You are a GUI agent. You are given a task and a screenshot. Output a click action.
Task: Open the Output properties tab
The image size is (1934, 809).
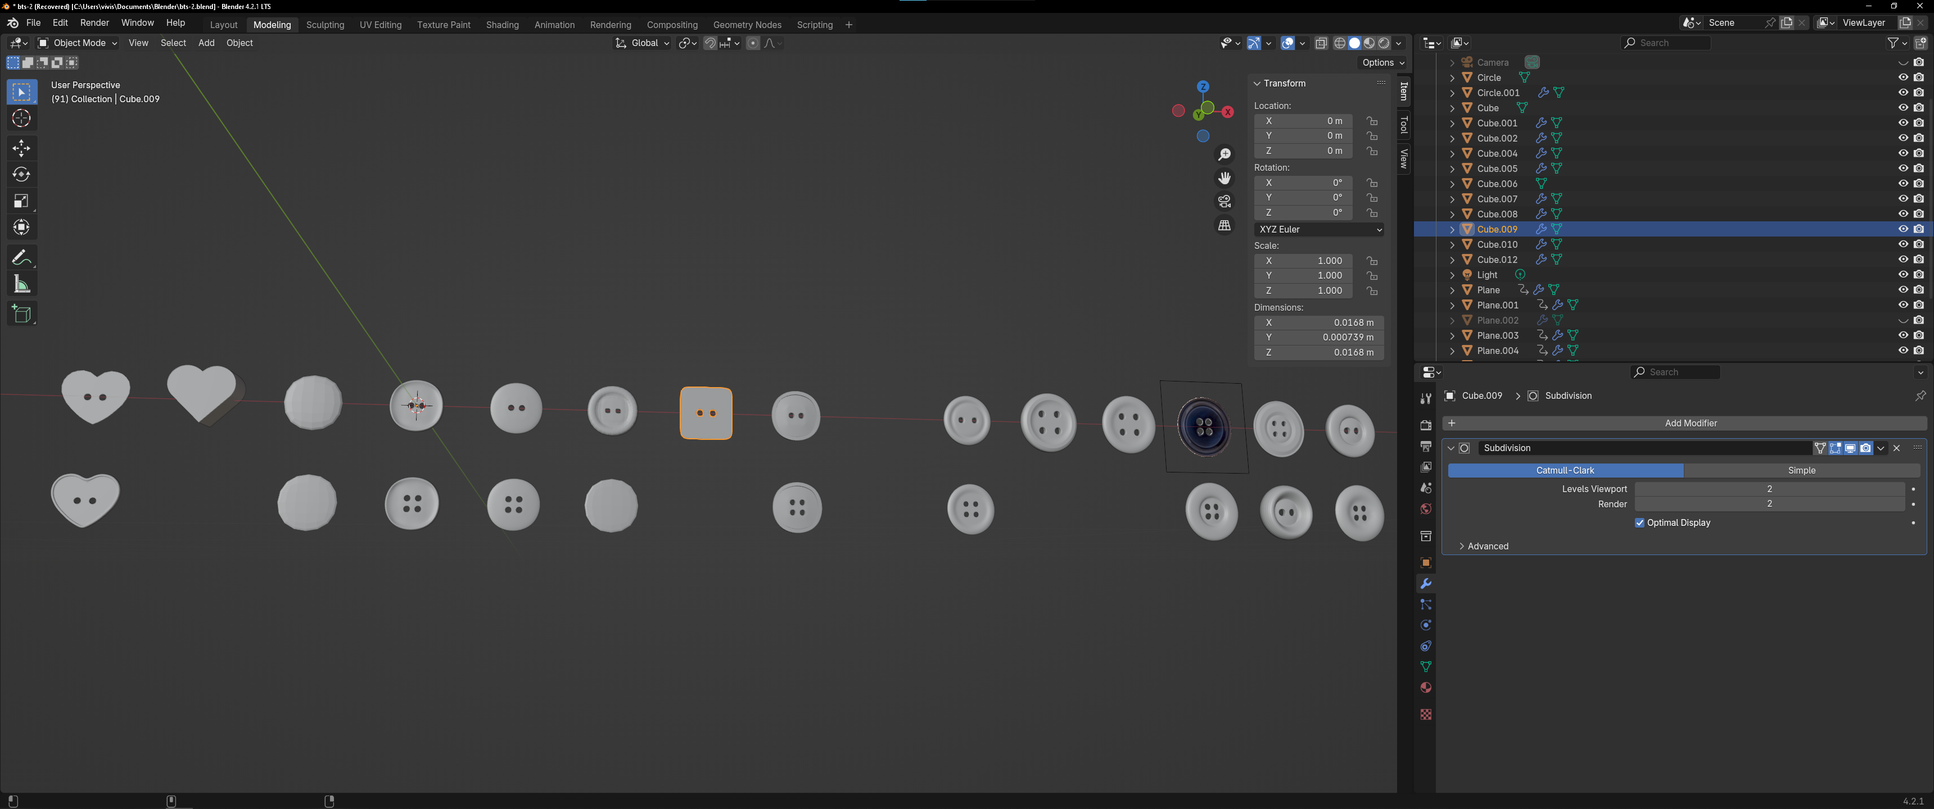[x=1425, y=446]
